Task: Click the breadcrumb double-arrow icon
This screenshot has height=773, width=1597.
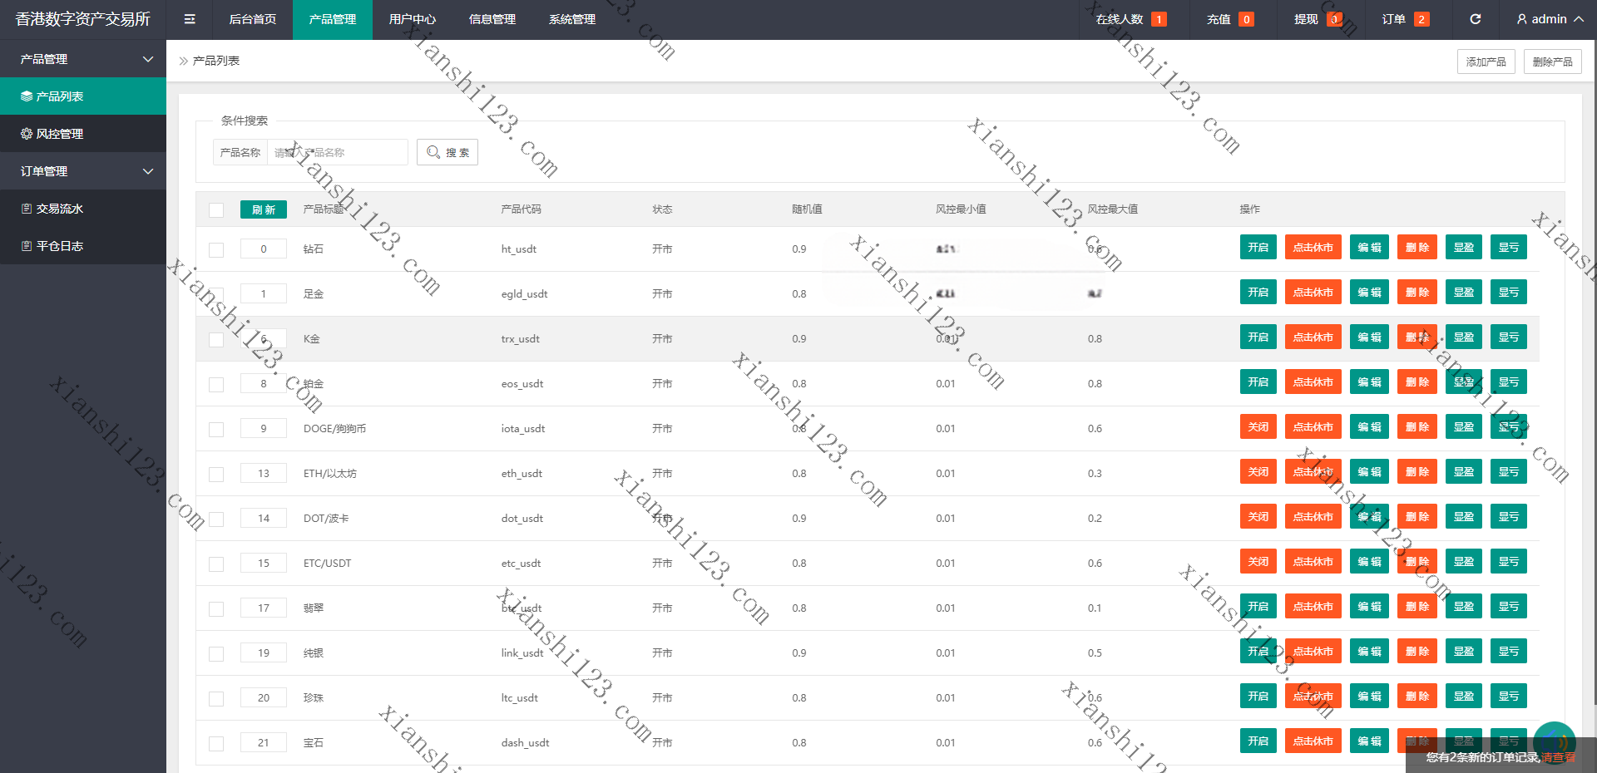Action: coord(184,61)
